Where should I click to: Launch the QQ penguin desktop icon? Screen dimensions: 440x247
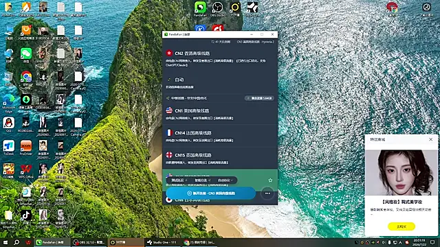(9, 125)
